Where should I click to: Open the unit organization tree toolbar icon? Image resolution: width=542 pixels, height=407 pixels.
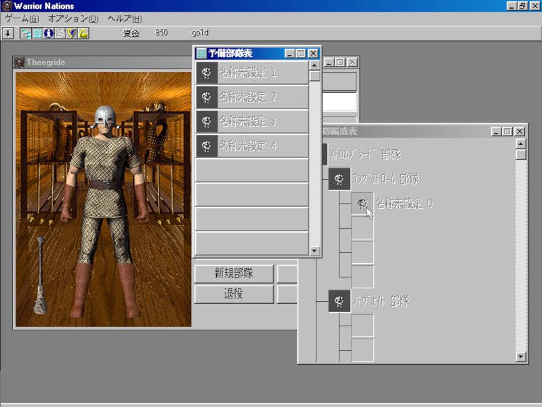[x=26, y=33]
